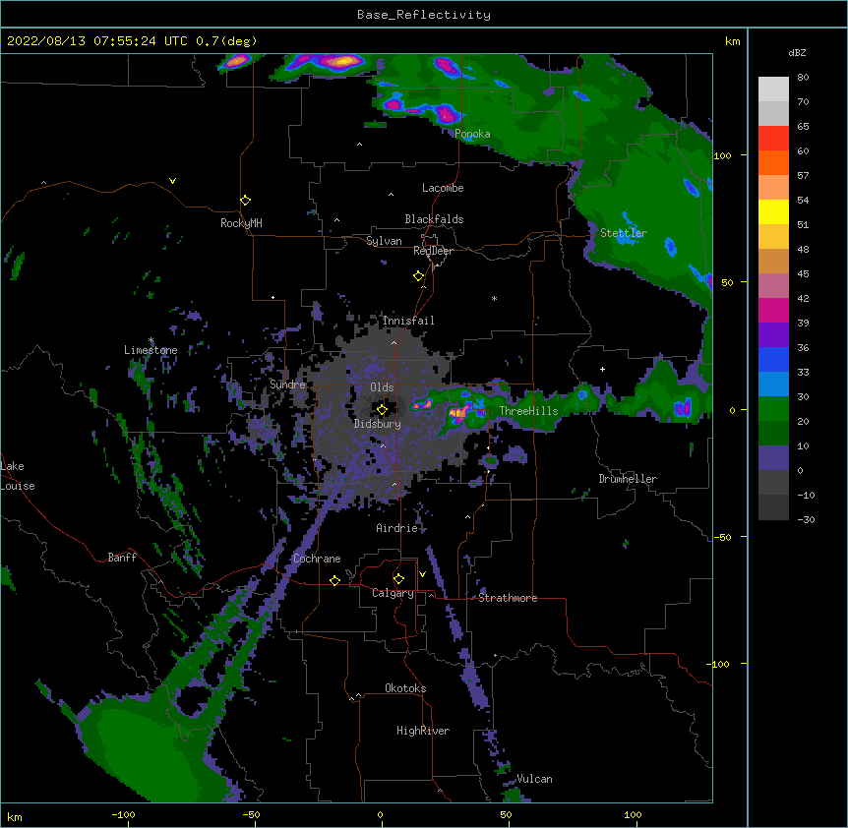Click the yellow V marker northwest of RockyMH
848x828 pixels.
tap(172, 181)
